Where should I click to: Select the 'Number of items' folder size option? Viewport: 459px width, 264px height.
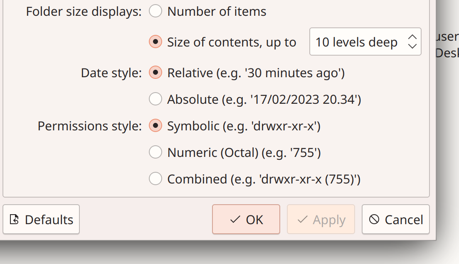(x=155, y=11)
